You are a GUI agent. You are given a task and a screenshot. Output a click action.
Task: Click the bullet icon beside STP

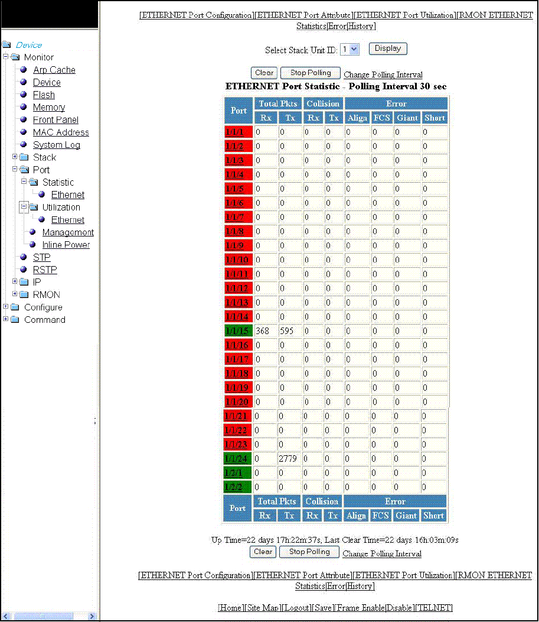pyautogui.click(x=24, y=257)
